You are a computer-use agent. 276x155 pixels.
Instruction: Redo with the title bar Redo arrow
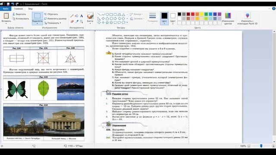17,4
